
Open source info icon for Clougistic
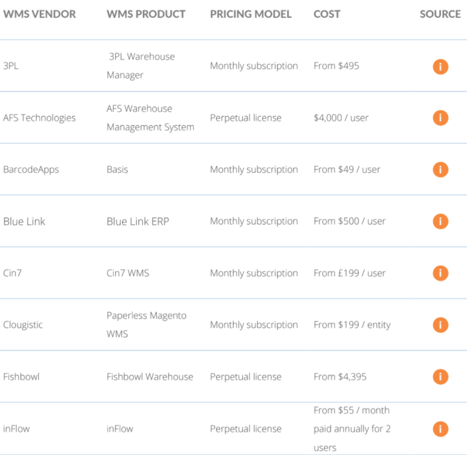(x=440, y=325)
